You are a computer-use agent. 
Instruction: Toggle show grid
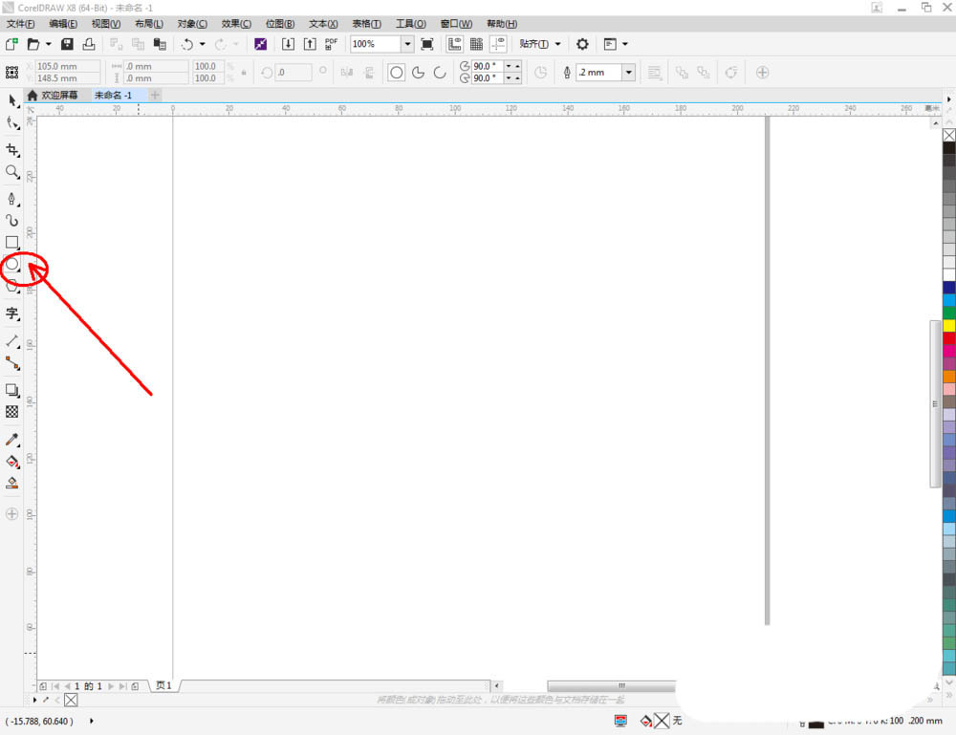point(477,44)
